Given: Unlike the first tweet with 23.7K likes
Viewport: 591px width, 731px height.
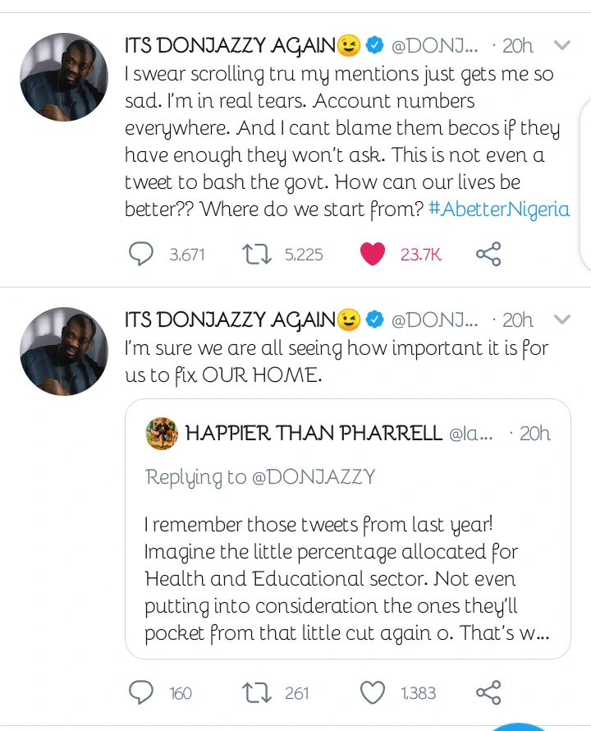Looking at the screenshot, I should (x=373, y=255).
